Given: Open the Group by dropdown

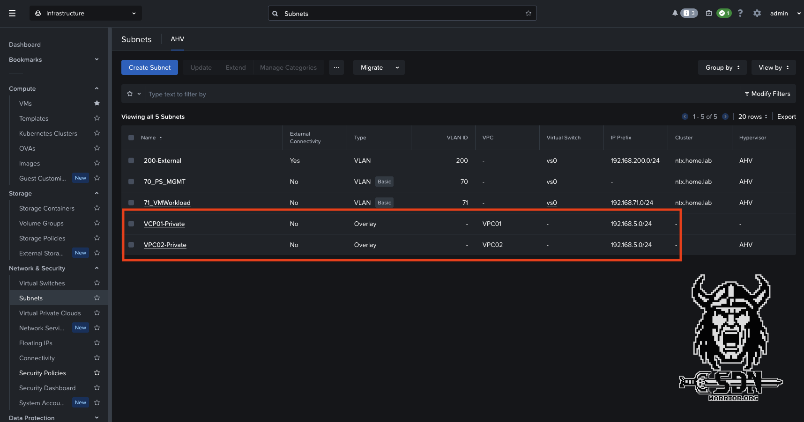Looking at the screenshot, I should (x=722, y=67).
